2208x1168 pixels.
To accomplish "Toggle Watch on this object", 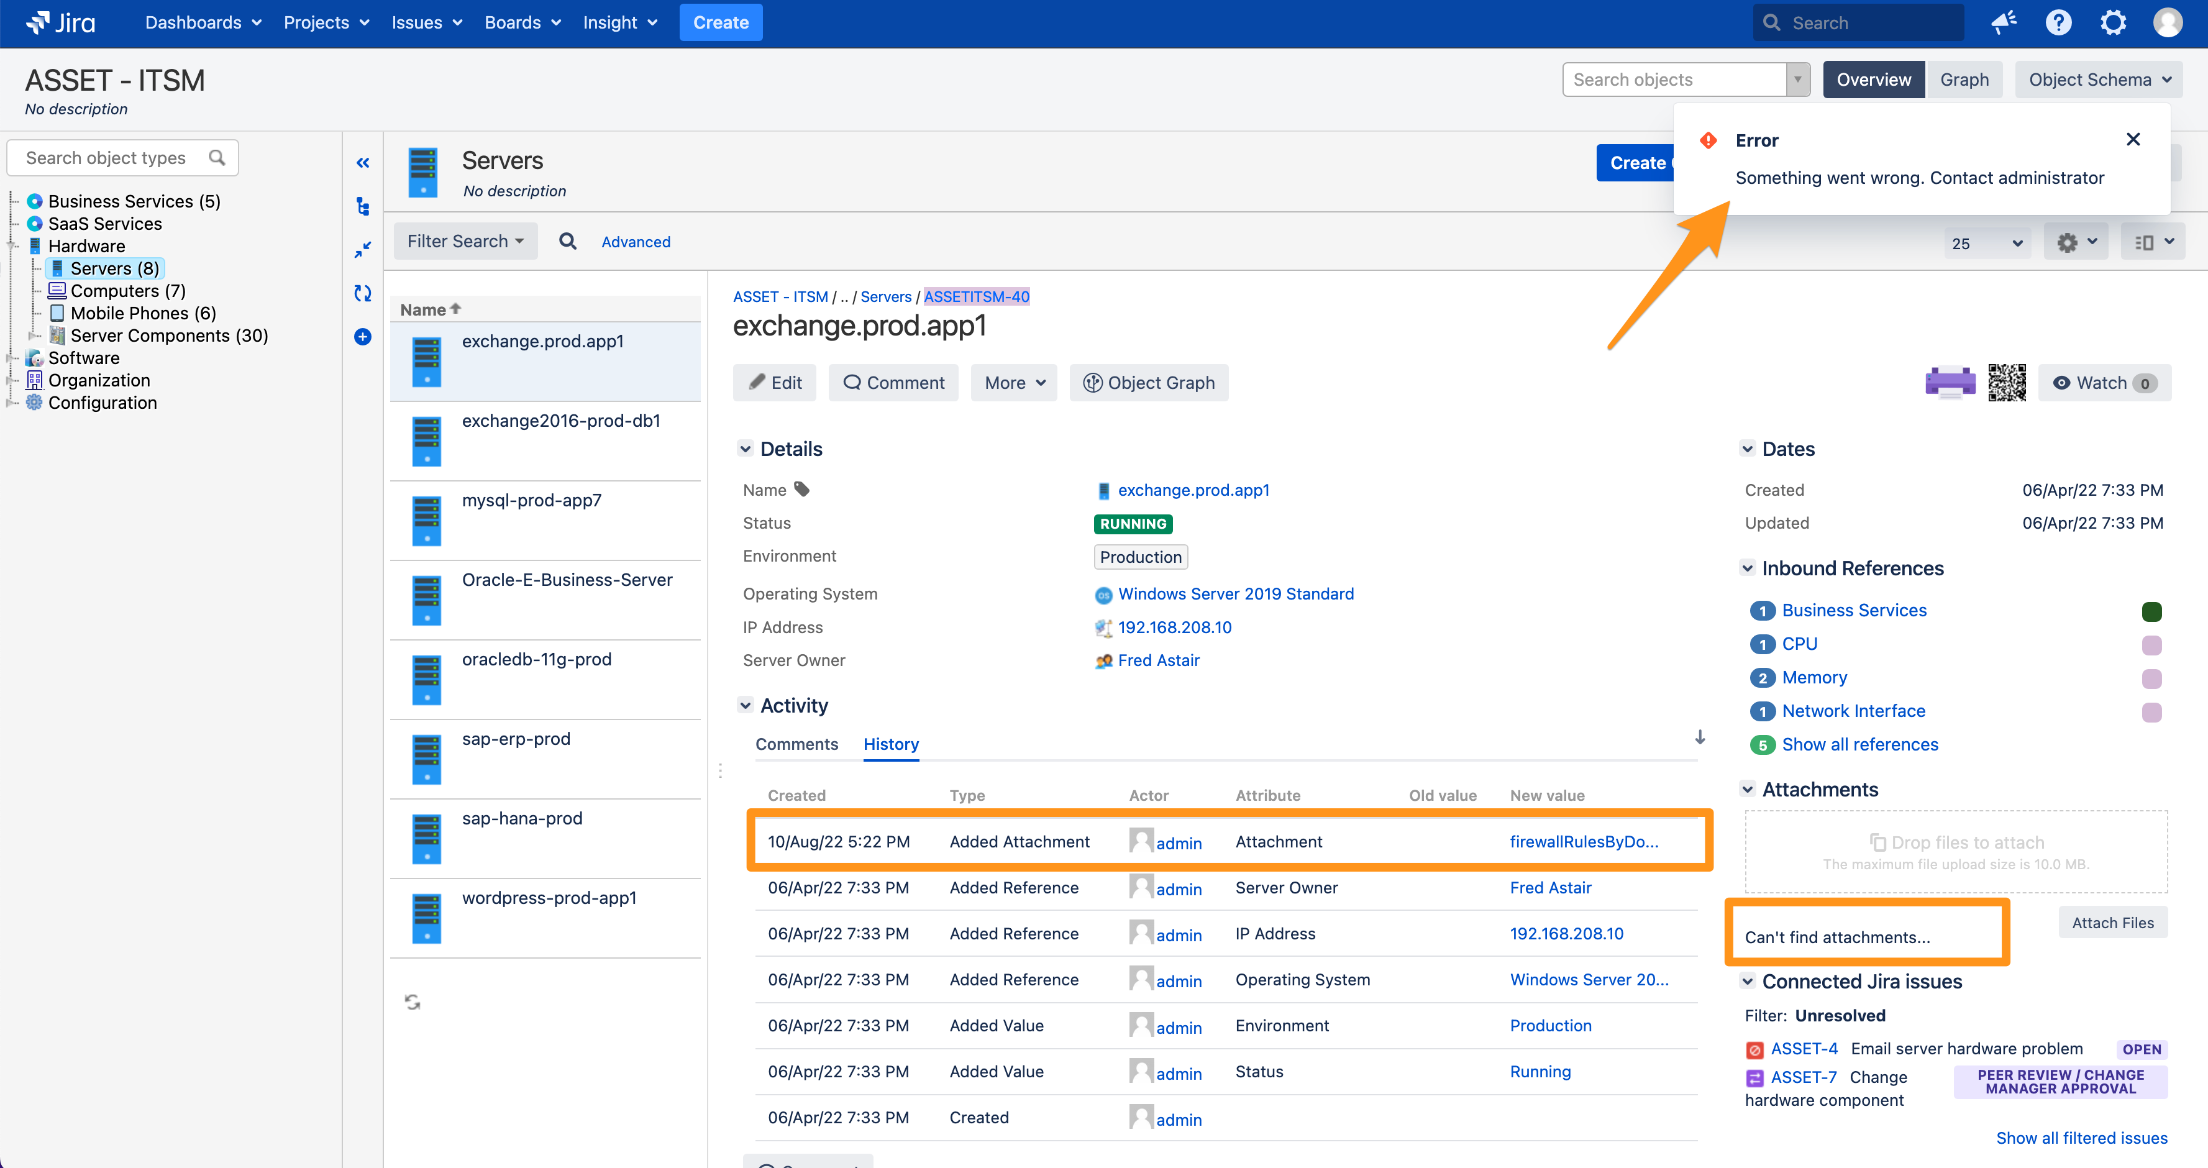I will [2104, 383].
